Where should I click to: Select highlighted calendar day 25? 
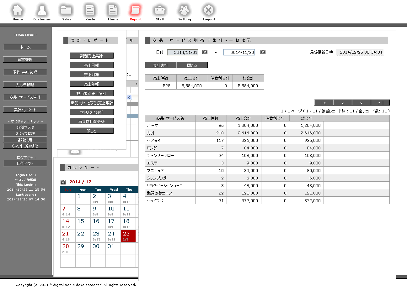[128, 236]
